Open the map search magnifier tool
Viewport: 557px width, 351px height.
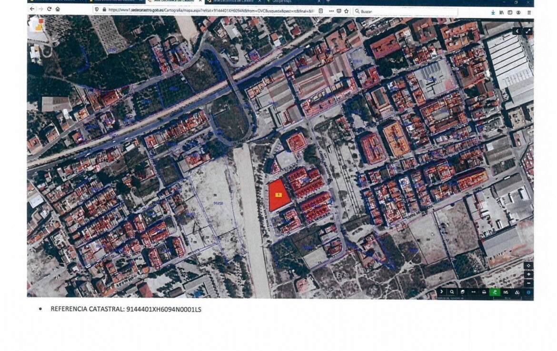pos(452,292)
